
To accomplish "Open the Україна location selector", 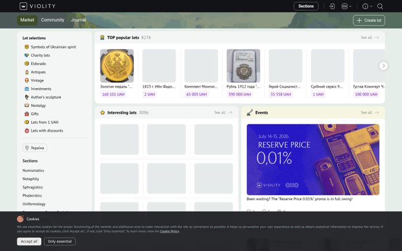I will click(35, 148).
